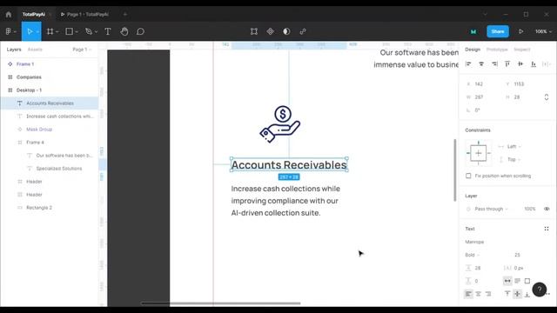Select the Hand tool
The width and height of the screenshot is (557, 313).
(124, 31)
